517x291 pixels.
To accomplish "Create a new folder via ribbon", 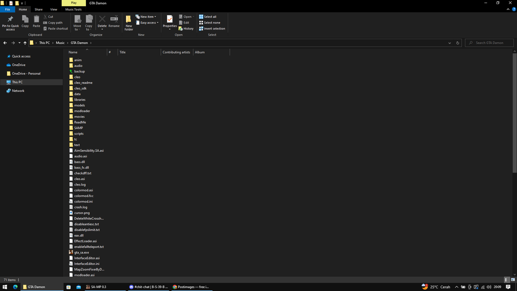I will tap(129, 23).
